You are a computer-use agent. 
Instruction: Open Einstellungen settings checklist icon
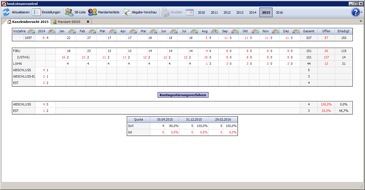(36, 12)
